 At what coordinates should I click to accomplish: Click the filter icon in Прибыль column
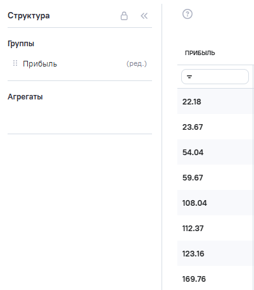[189, 77]
